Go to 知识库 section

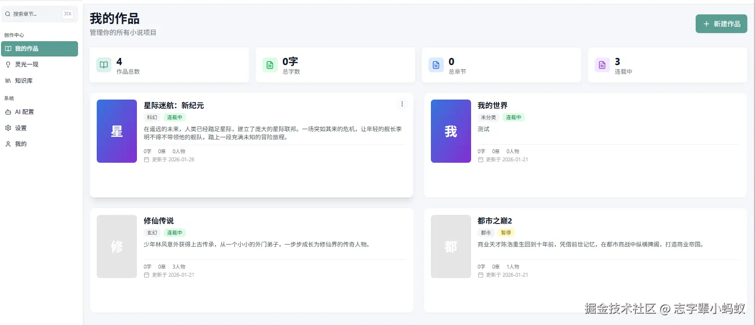(x=40, y=81)
